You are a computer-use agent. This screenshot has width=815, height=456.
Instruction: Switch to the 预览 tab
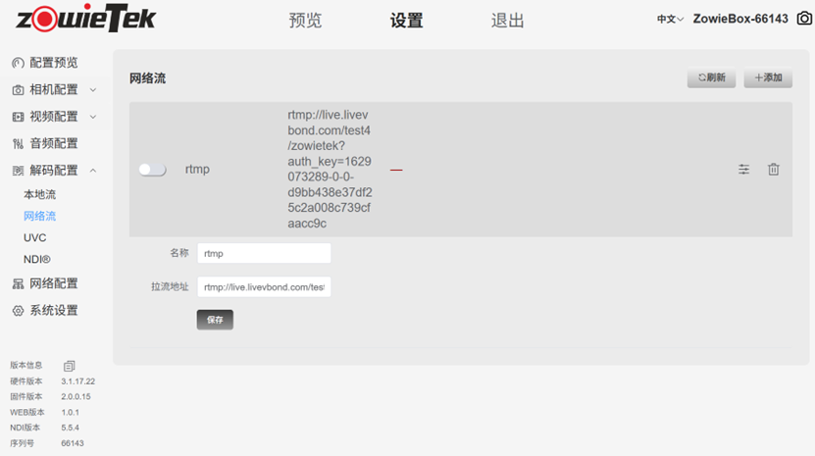305,21
